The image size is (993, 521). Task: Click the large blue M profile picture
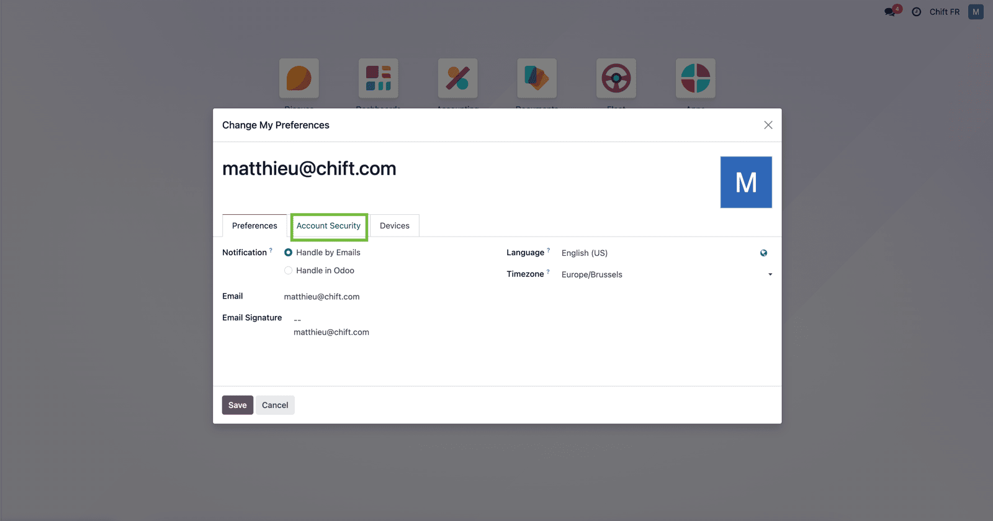point(746,182)
